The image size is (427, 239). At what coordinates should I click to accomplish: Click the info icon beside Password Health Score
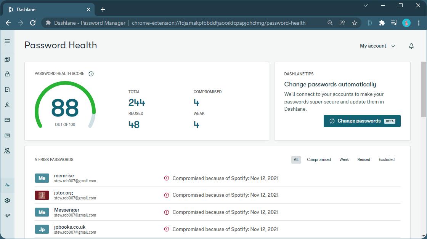[x=91, y=74]
